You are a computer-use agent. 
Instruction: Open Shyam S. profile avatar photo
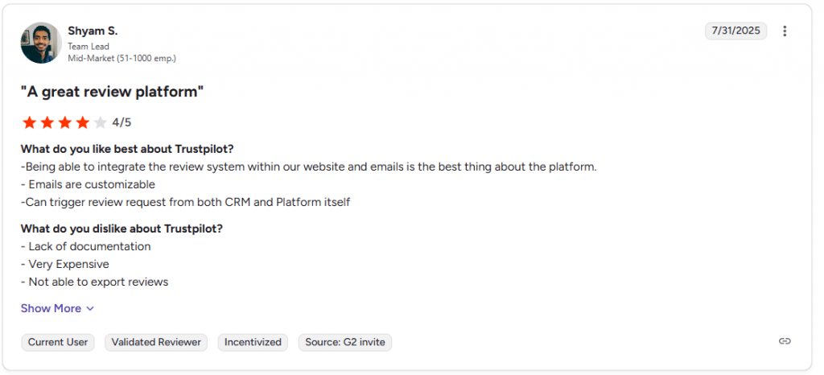coord(41,43)
